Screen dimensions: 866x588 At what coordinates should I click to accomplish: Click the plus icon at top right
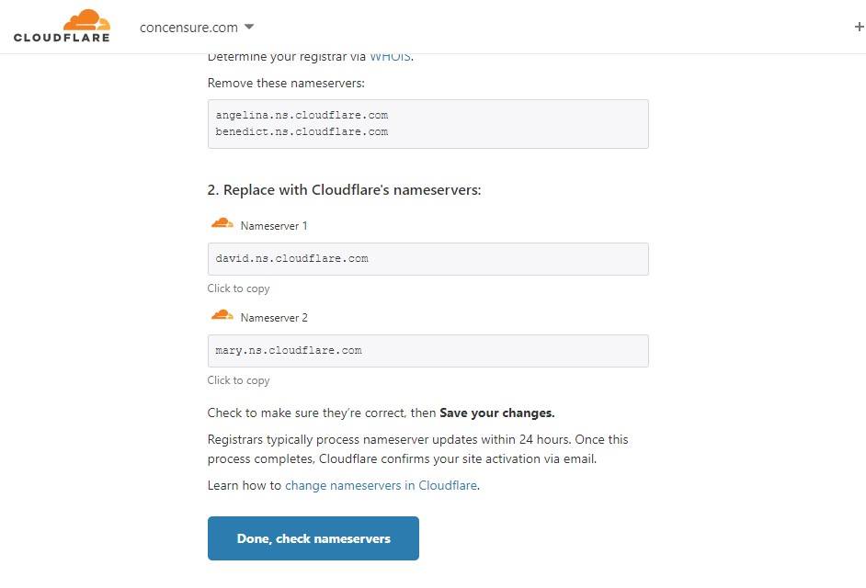[x=859, y=28]
